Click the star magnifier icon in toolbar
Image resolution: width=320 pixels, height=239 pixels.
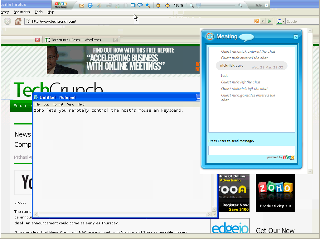coord(148,6)
